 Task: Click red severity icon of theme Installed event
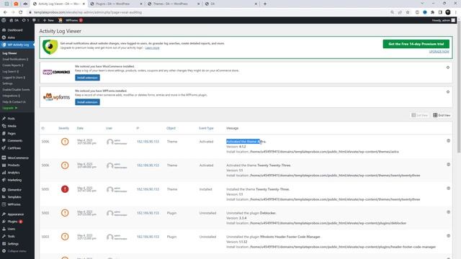(65, 189)
